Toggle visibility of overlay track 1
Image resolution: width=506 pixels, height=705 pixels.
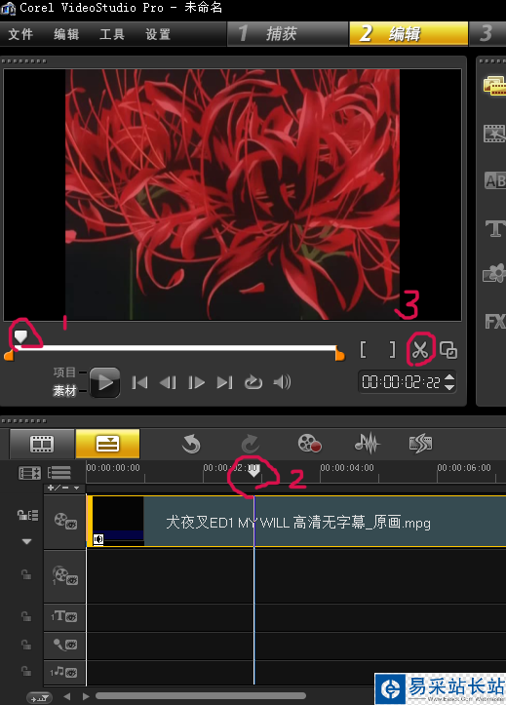coord(64,576)
